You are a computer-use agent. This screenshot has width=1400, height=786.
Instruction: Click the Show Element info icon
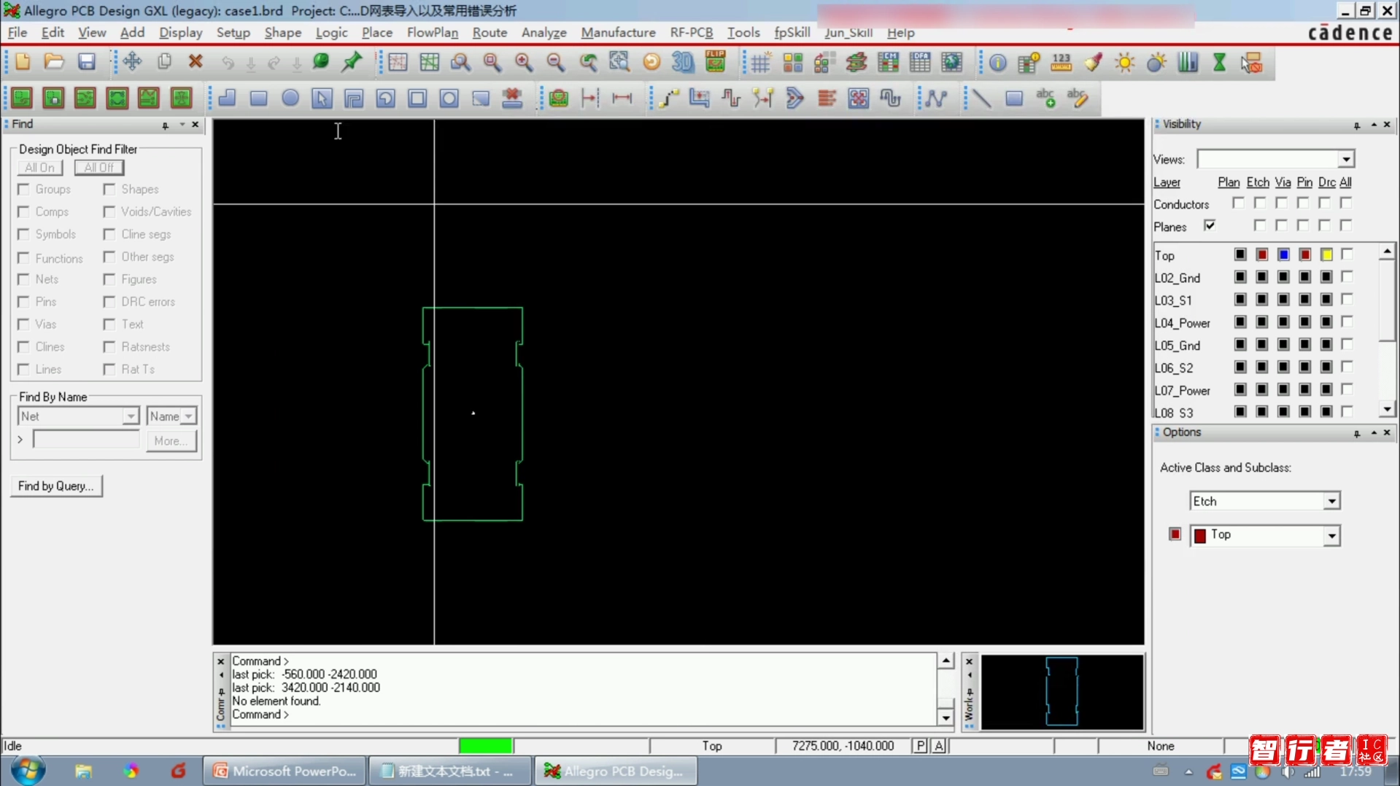(997, 63)
